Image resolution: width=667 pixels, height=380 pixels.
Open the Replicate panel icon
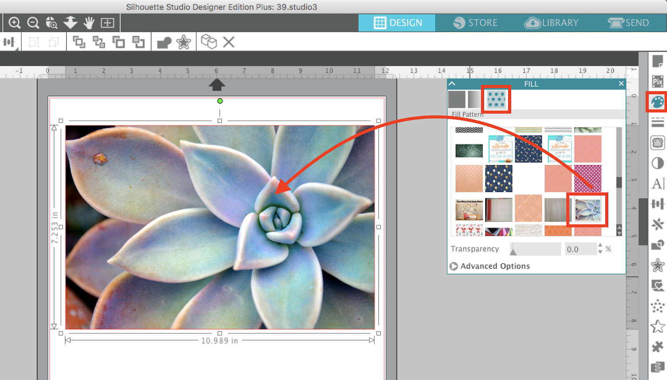pyautogui.click(x=657, y=224)
